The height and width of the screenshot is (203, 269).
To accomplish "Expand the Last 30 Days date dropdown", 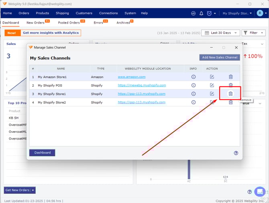I will click(x=220, y=33).
